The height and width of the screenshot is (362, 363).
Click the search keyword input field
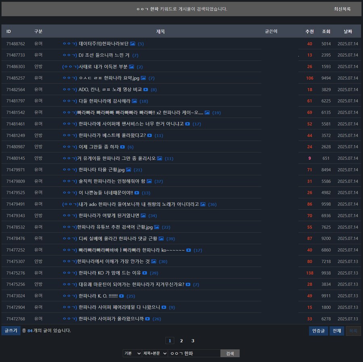[x=194, y=353]
